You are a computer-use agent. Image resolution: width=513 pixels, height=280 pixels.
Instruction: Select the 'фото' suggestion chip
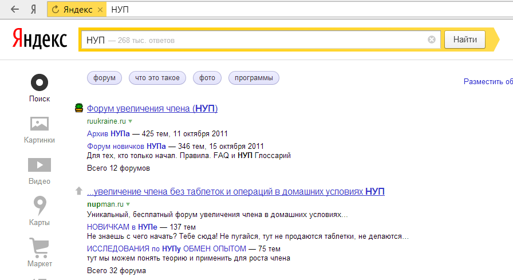(x=207, y=78)
